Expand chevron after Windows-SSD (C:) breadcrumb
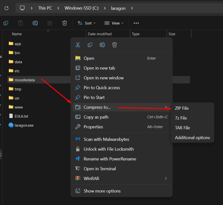The width and height of the screenshot is (223, 205). click(x=105, y=8)
